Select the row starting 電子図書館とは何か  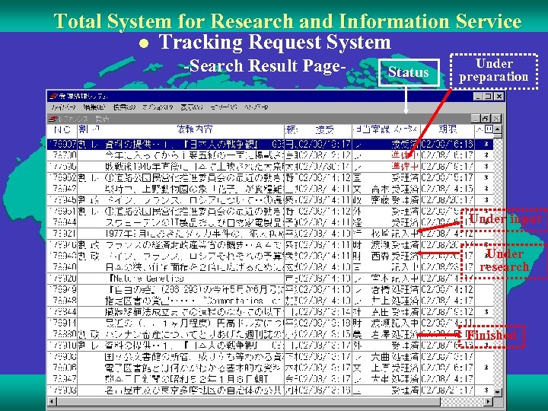point(270,368)
